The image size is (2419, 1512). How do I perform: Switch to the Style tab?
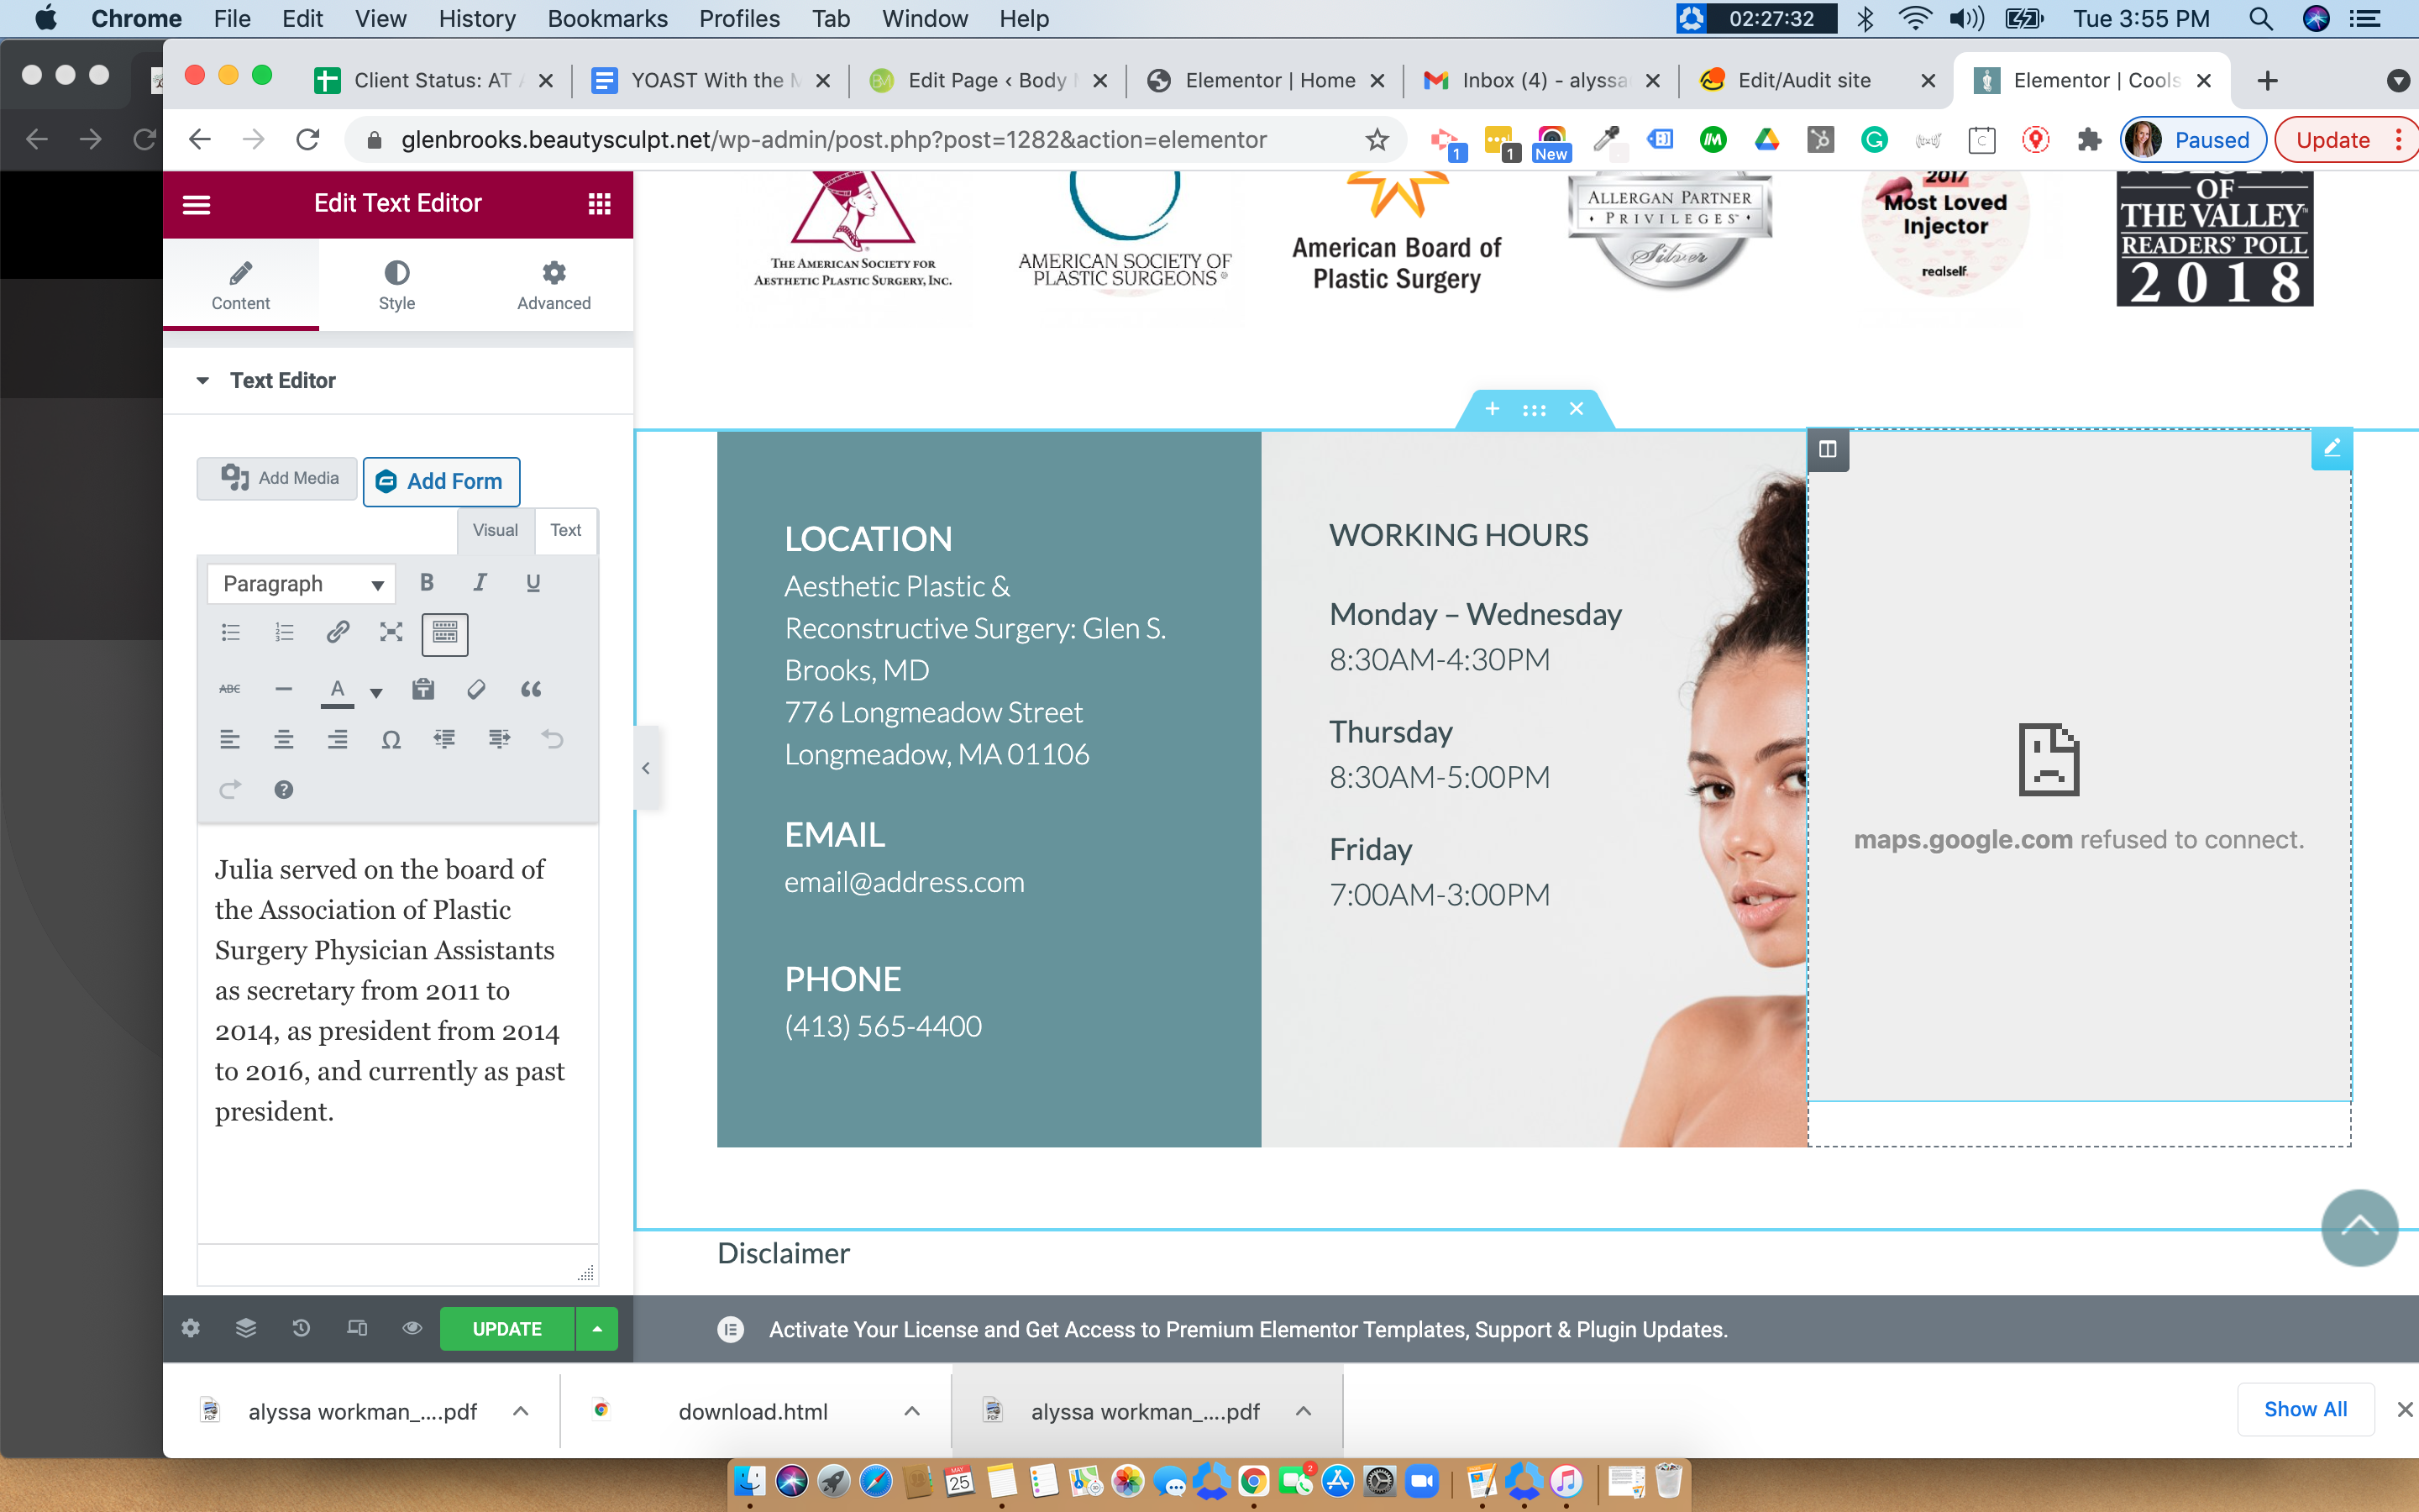(396, 285)
